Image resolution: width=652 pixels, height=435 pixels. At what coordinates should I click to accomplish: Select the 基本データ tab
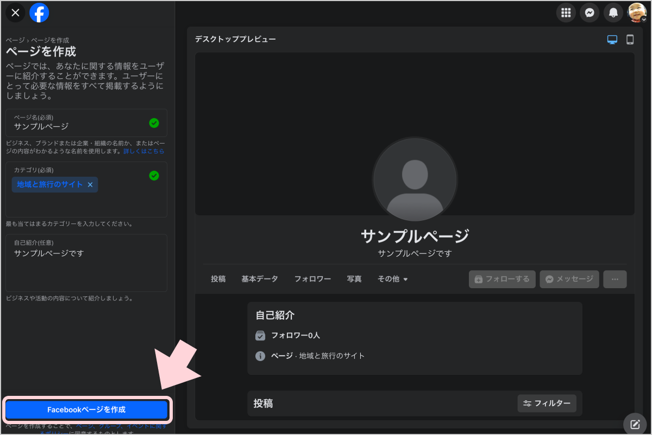pos(260,279)
